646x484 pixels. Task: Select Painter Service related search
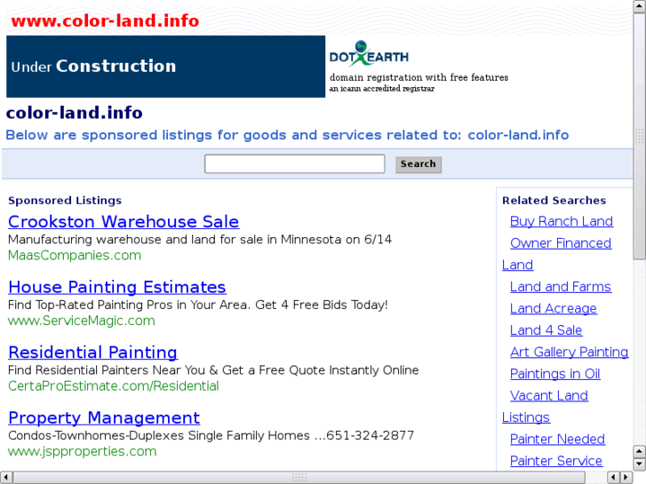pos(556,461)
